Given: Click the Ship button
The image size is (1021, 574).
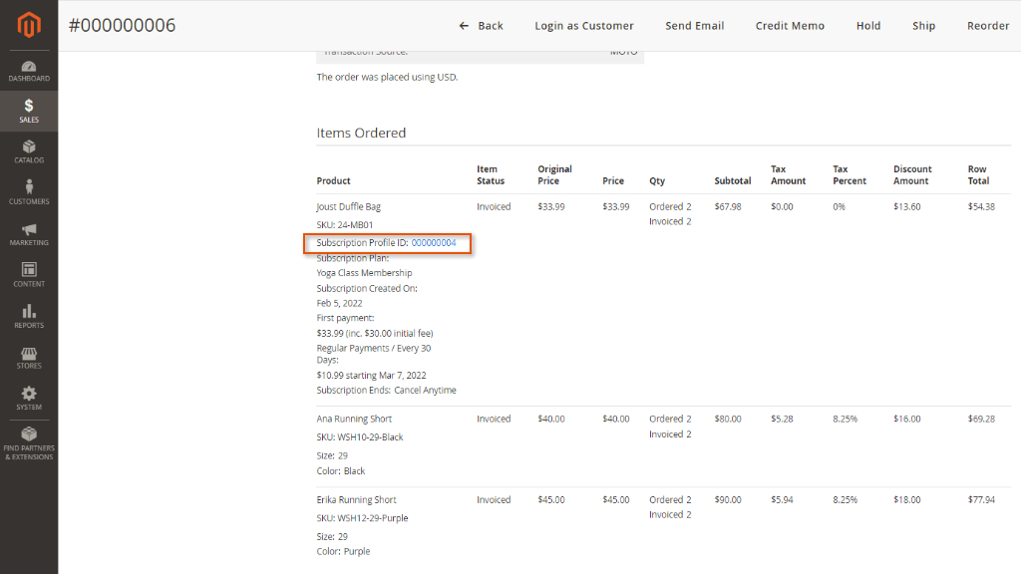Looking at the screenshot, I should 923,25.
